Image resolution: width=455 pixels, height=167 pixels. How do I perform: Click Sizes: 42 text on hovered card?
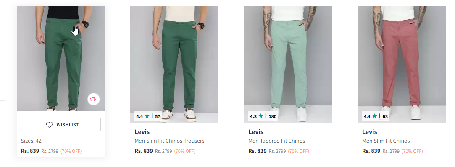click(x=32, y=141)
